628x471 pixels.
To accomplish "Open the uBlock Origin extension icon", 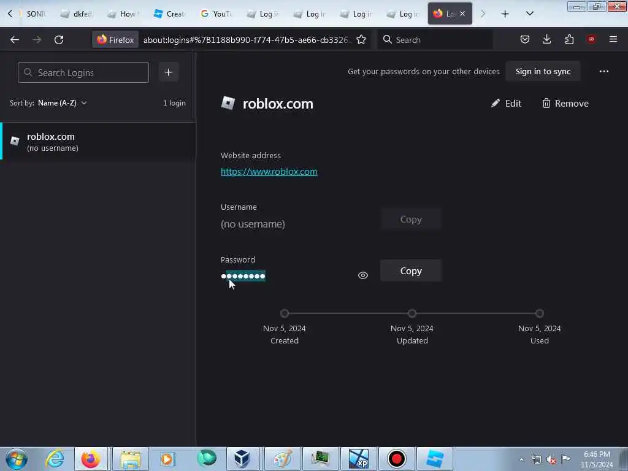I will tap(591, 39).
